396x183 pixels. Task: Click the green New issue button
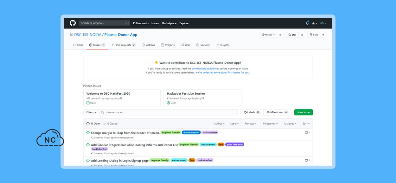303,112
